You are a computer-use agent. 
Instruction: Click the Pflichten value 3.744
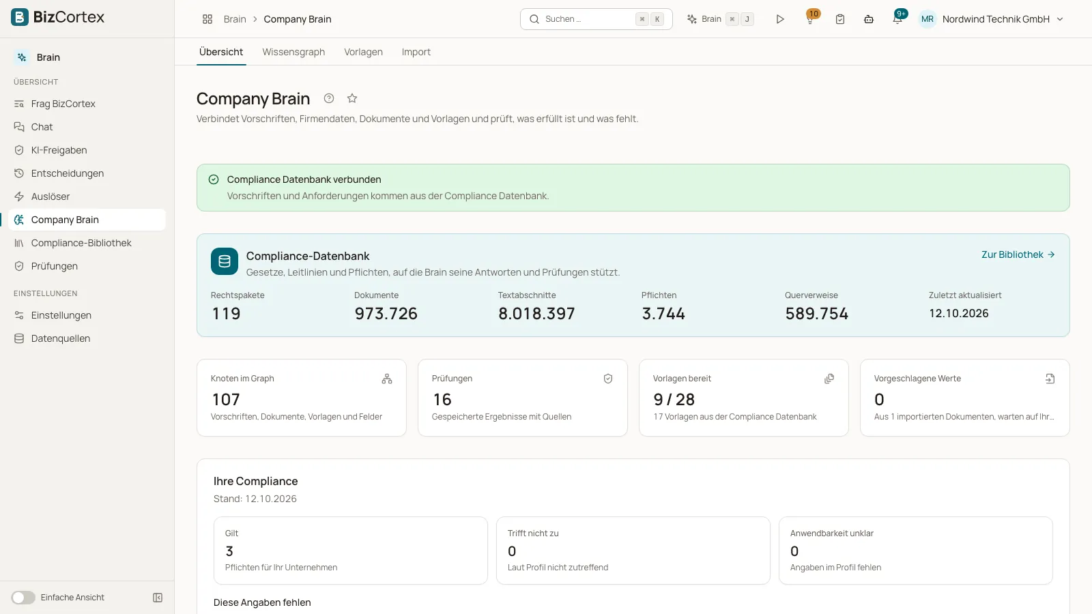(663, 314)
